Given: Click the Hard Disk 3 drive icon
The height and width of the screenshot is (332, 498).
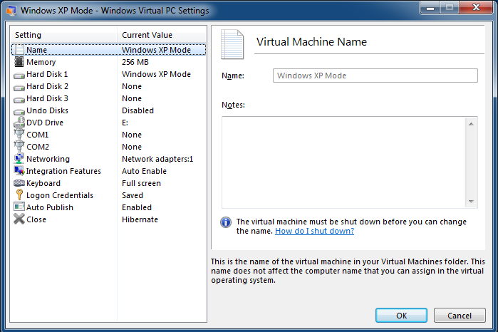Looking at the screenshot, I should tap(19, 100).
